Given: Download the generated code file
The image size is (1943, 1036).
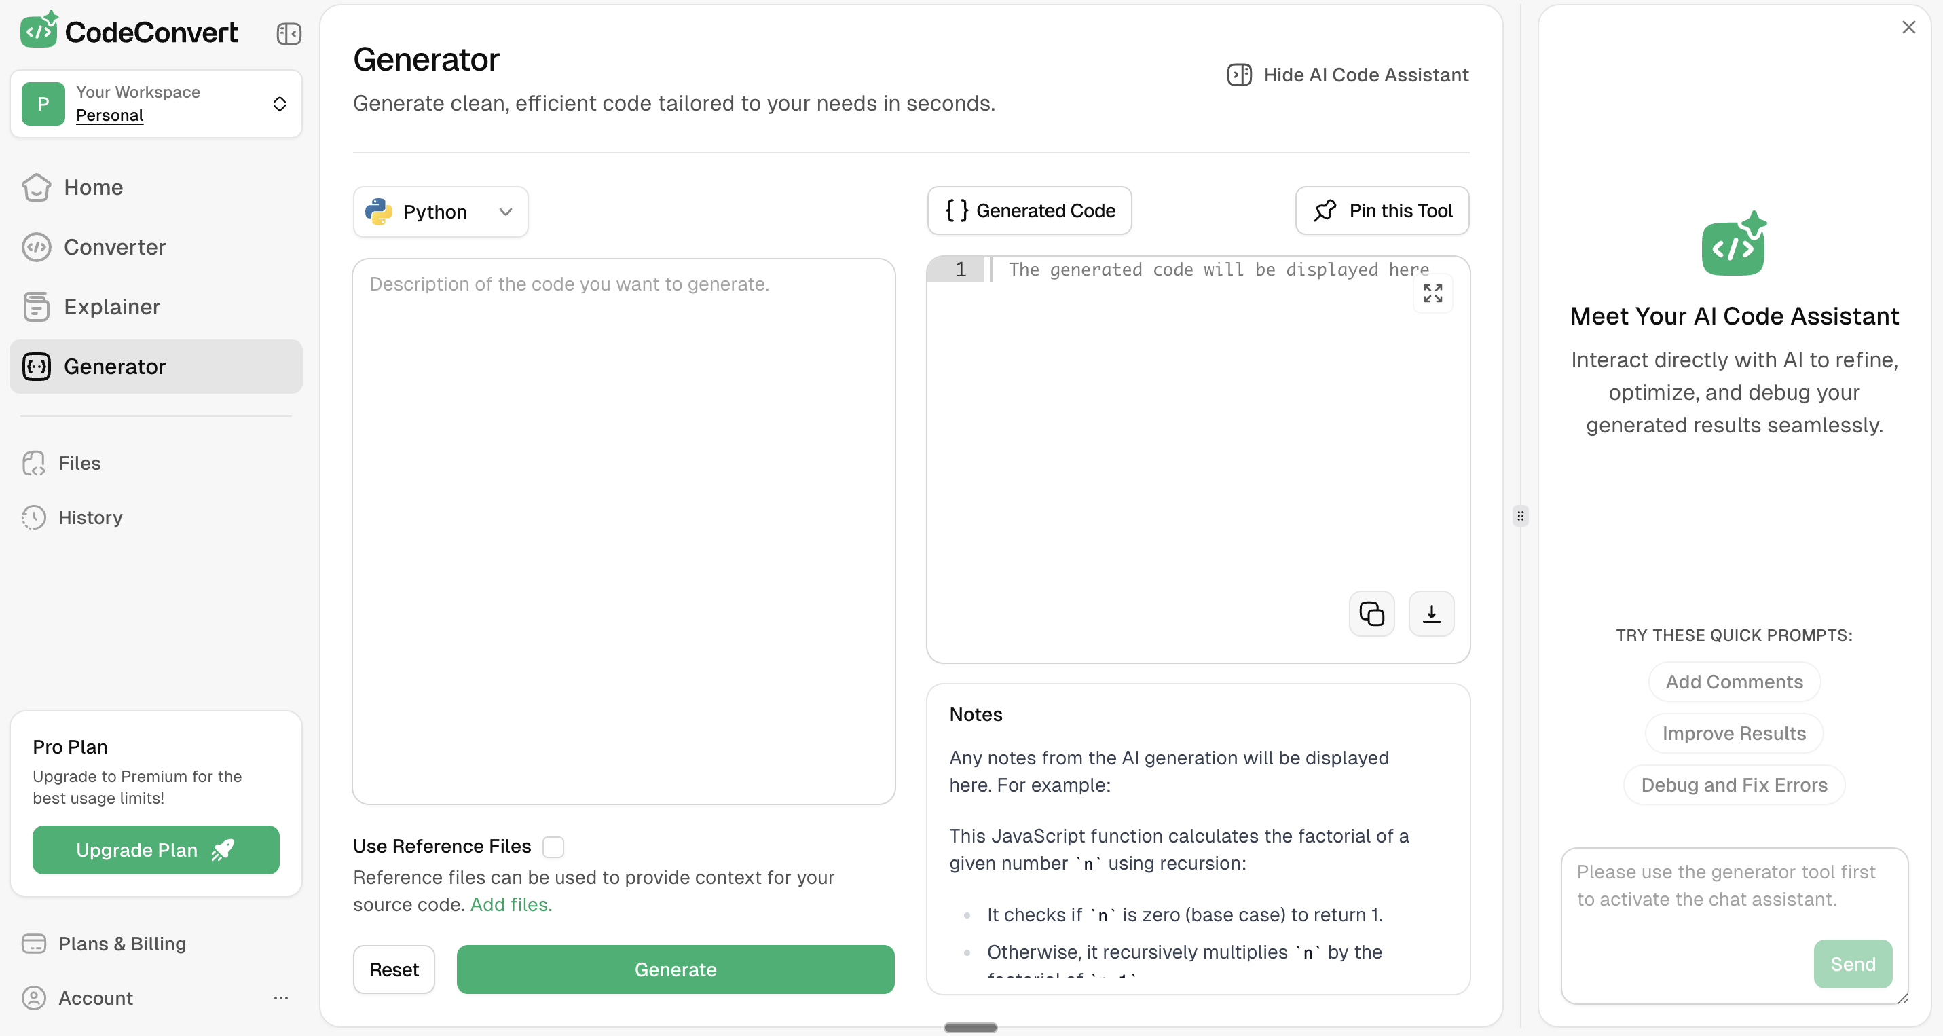Looking at the screenshot, I should coord(1430,614).
